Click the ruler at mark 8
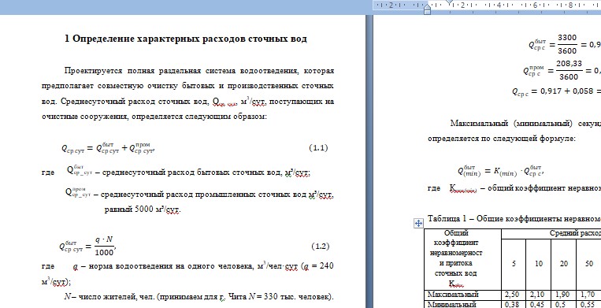Image resolution: width=601 pixels, height=308 pixels. click(570, 5)
